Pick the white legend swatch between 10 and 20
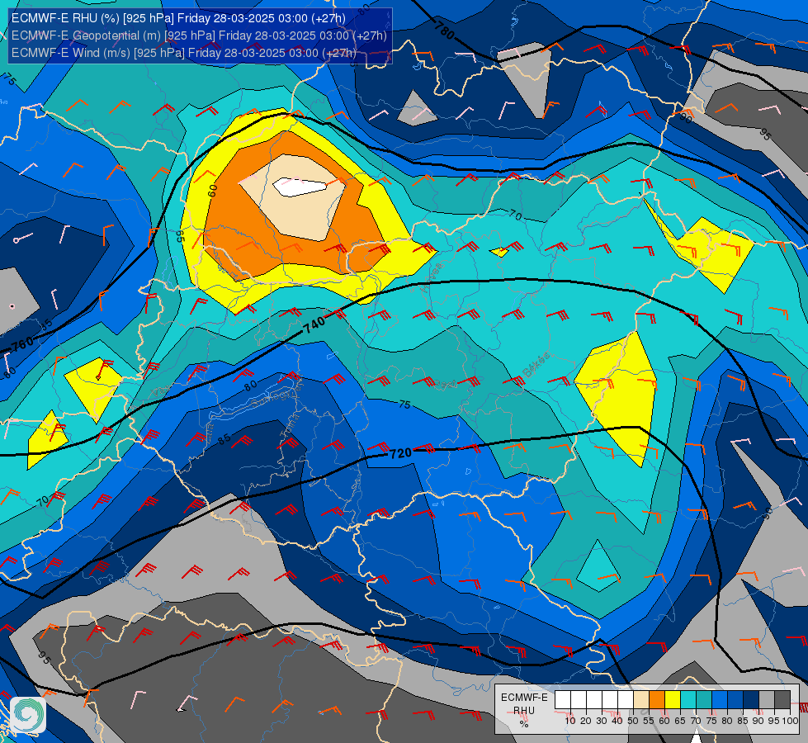808x743 pixels. [x=579, y=700]
